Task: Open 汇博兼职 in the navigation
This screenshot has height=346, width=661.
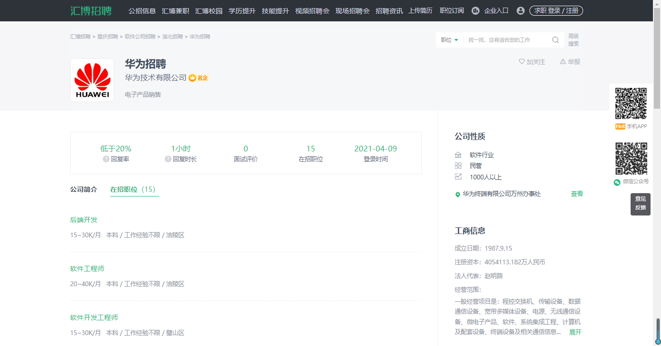Action: [175, 10]
